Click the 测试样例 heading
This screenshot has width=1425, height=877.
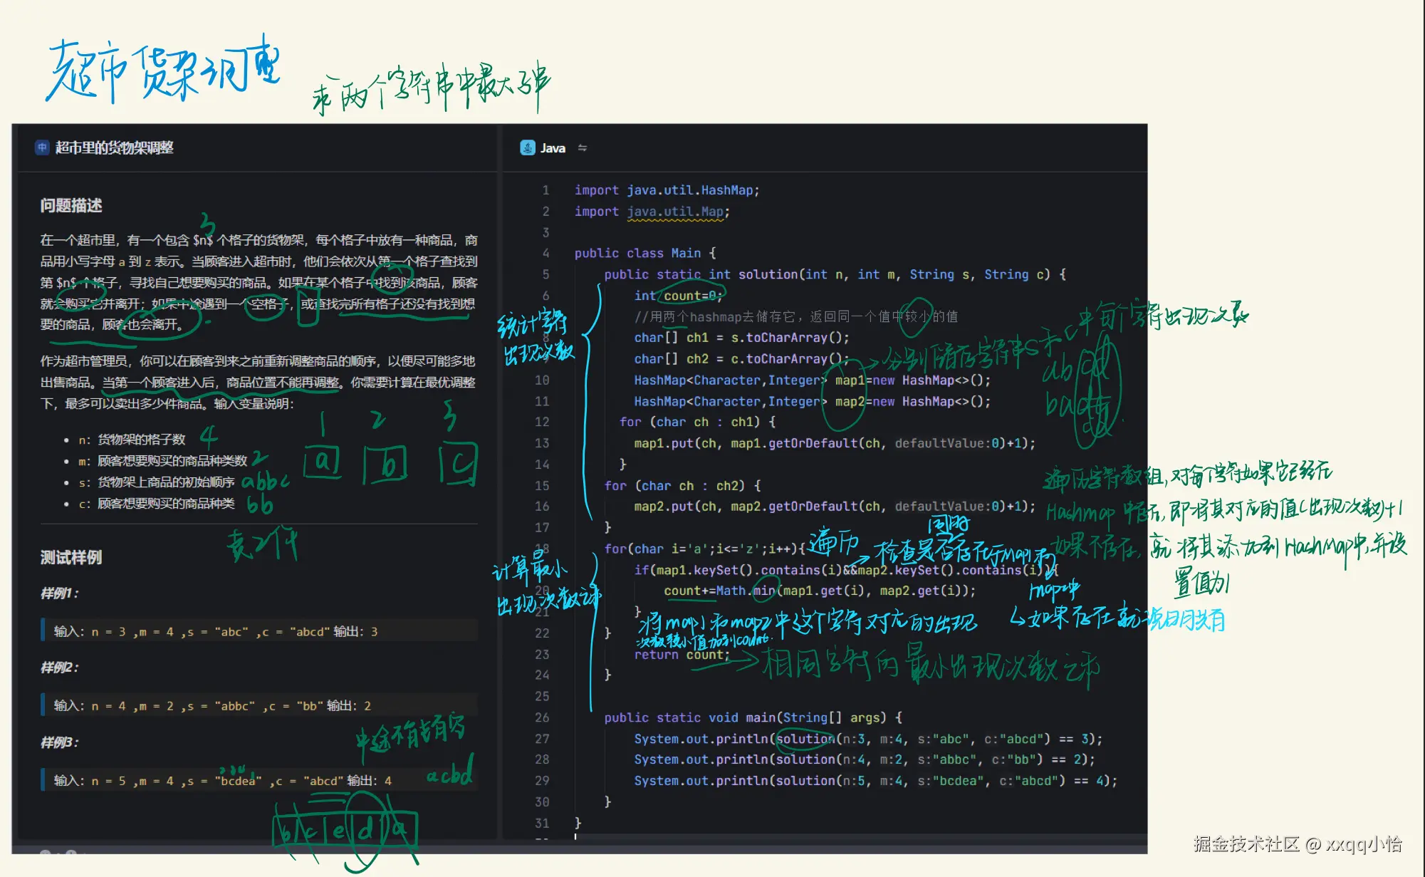(x=71, y=557)
